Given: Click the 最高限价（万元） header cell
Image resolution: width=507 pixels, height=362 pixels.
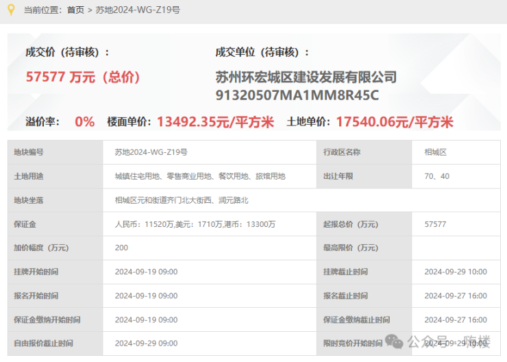Looking at the screenshot, I should (364, 248).
